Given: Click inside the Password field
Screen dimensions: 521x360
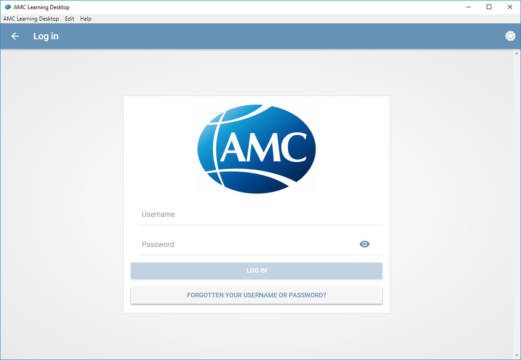Looking at the screenshot, I should [247, 244].
